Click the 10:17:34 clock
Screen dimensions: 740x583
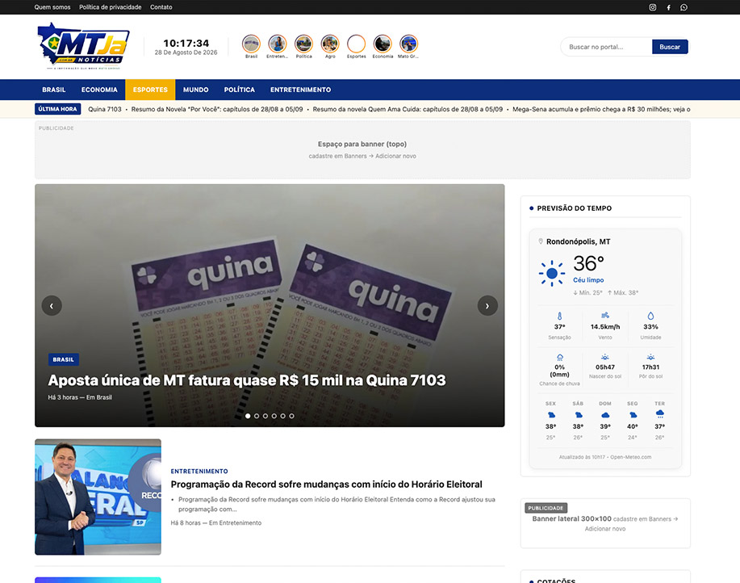[x=186, y=43]
